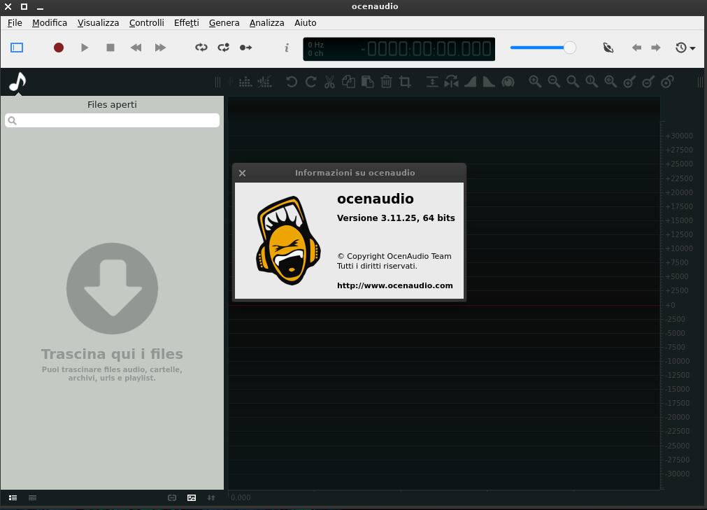This screenshot has height=510, width=707.
Task: Click the Normalize icon
Action: 432,82
